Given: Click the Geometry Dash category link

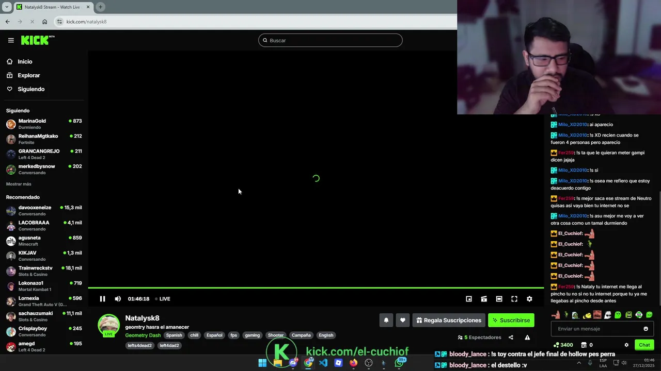Looking at the screenshot, I should click(143, 335).
